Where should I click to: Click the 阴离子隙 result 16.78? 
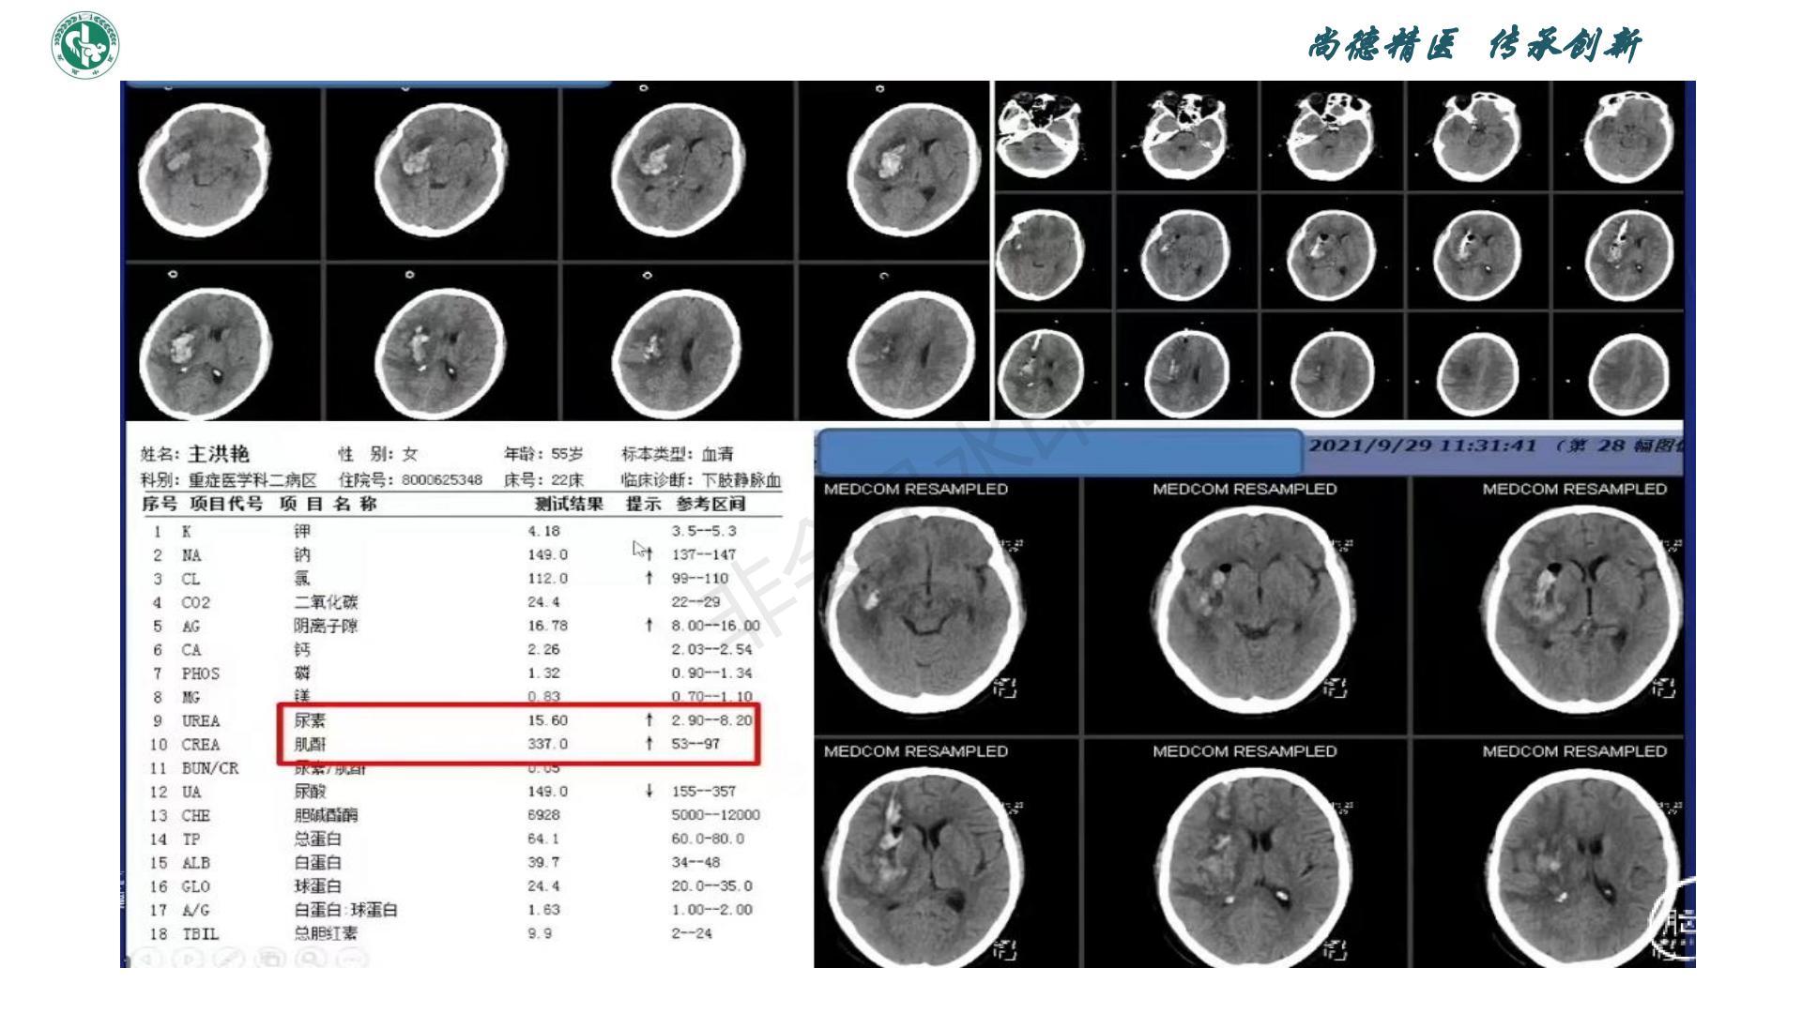547,626
